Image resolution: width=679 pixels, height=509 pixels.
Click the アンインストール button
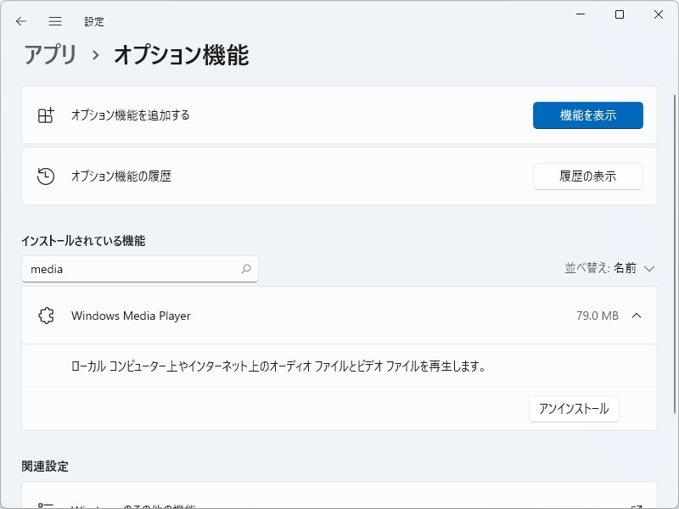click(x=574, y=408)
